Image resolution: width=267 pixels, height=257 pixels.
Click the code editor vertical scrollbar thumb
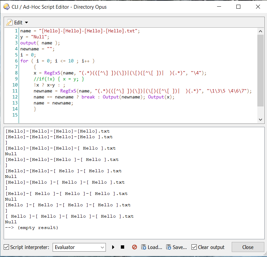coord(260,70)
